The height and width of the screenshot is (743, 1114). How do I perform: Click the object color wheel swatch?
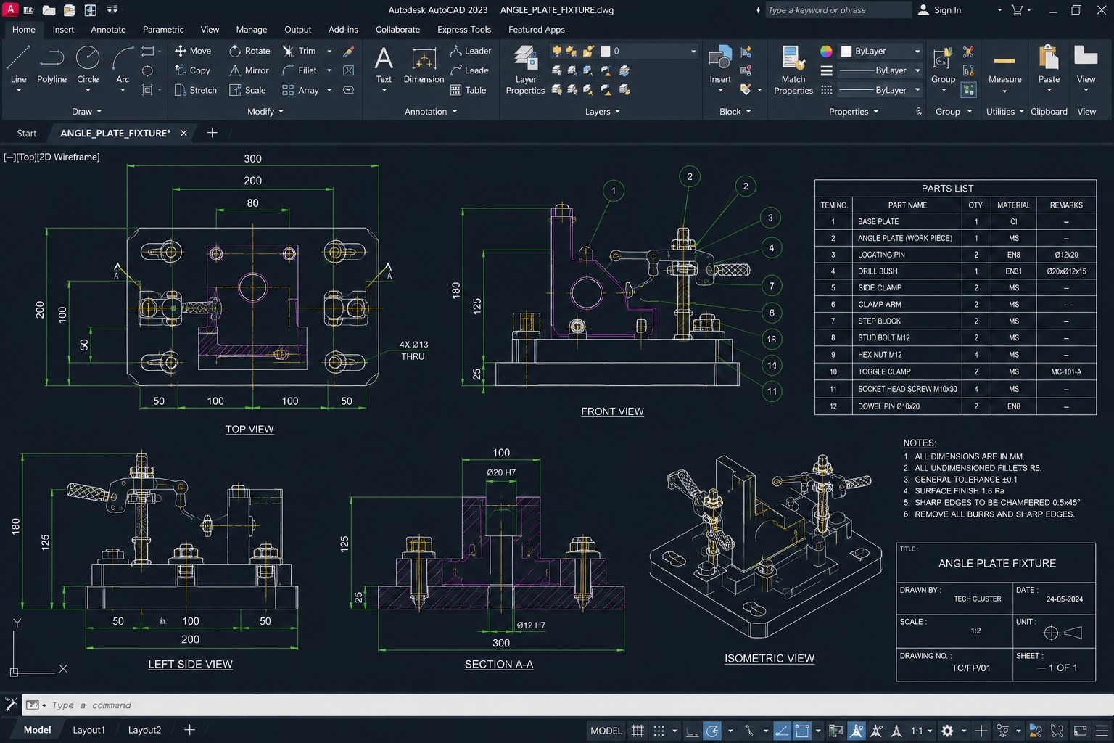pos(826,51)
